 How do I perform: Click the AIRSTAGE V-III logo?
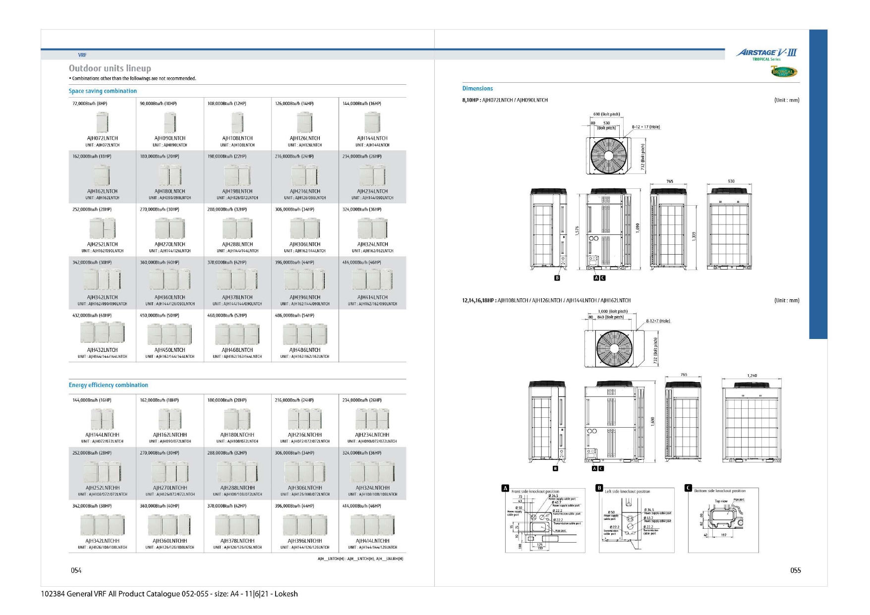point(766,54)
